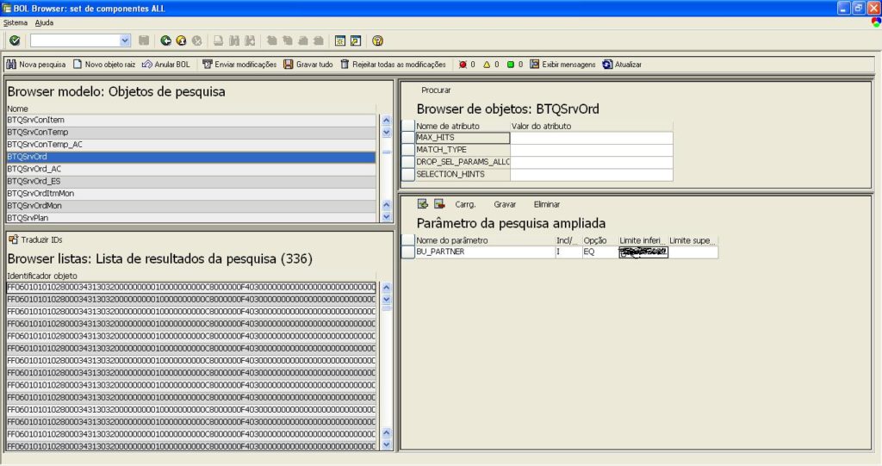Viewport: 882px width, 466px height.
Task: Click the MAX_HITS attribute value field
Action: (591, 138)
